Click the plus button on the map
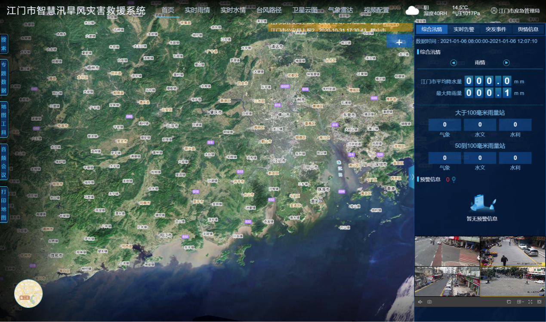 coord(399,42)
